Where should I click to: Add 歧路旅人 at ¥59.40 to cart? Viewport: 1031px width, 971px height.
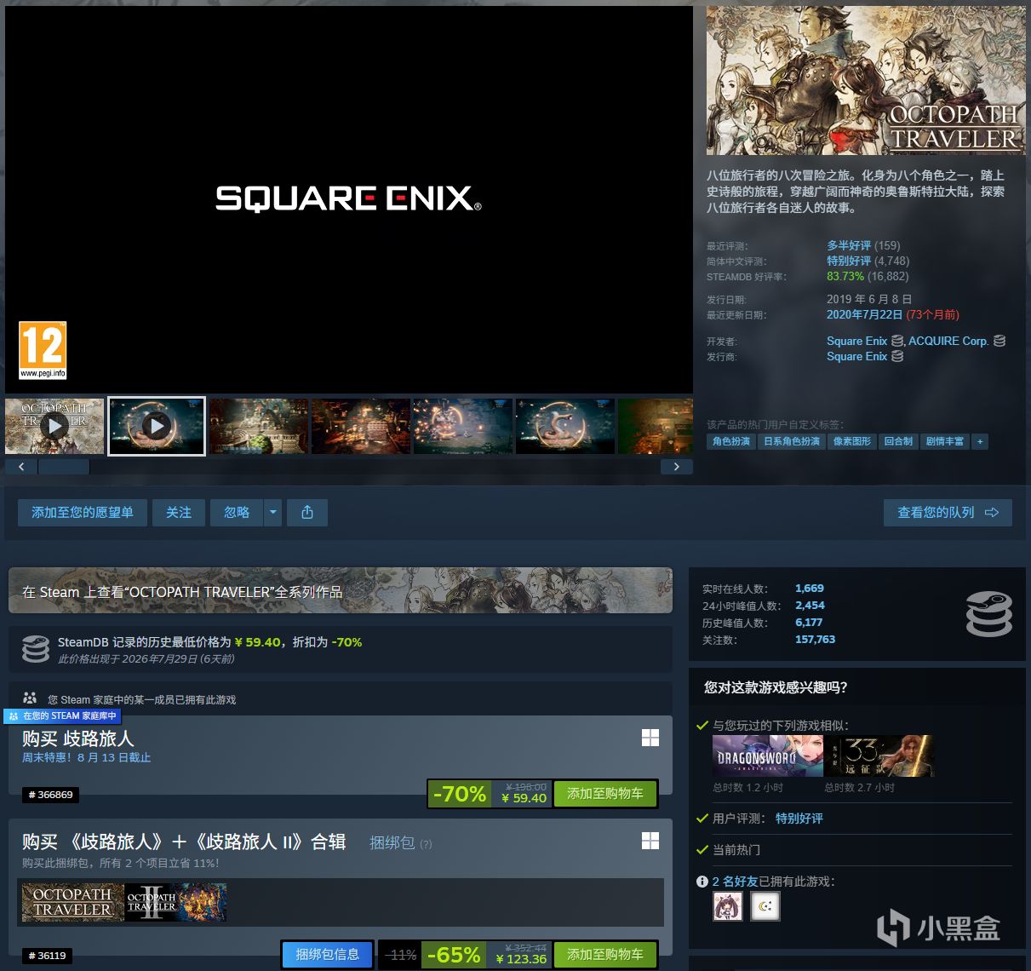605,794
